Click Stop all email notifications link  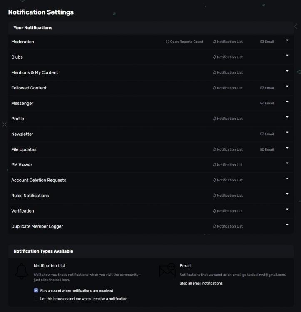pyautogui.click(x=201, y=283)
